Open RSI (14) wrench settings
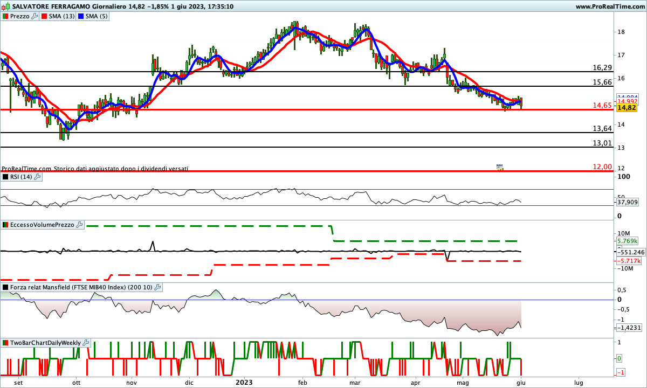 (37, 177)
